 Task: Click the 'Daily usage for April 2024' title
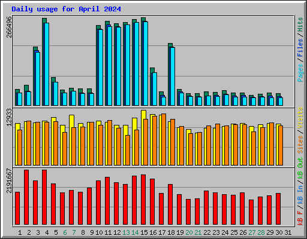point(66,9)
